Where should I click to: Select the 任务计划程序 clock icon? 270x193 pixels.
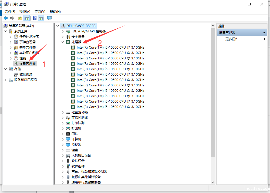point(16,37)
